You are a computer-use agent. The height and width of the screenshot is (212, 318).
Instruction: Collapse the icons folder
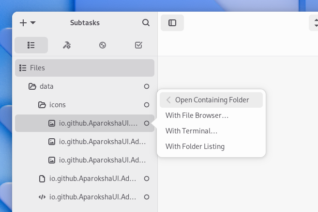point(42,105)
